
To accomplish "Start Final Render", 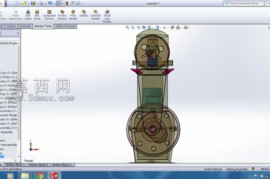I will 73,15.
